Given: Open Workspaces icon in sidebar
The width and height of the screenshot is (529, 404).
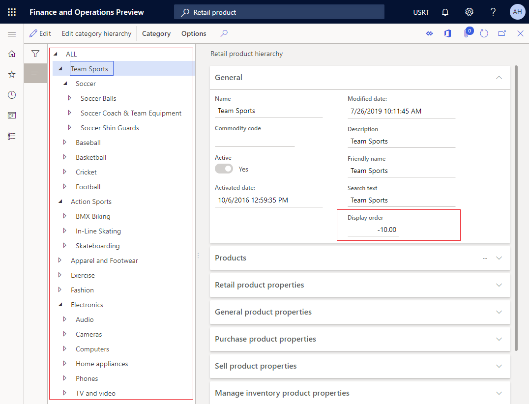Looking at the screenshot, I should click(x=12, y=115).
